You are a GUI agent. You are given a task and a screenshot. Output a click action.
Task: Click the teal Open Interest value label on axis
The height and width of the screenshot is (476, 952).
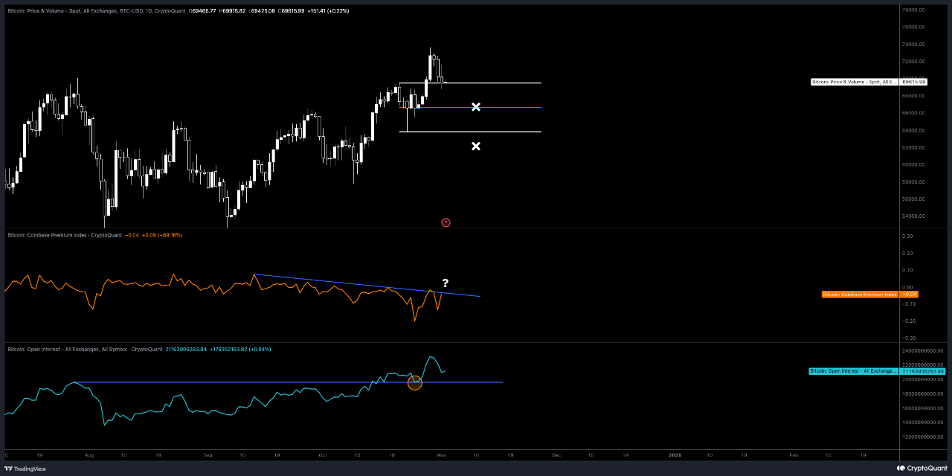[922, 371]
